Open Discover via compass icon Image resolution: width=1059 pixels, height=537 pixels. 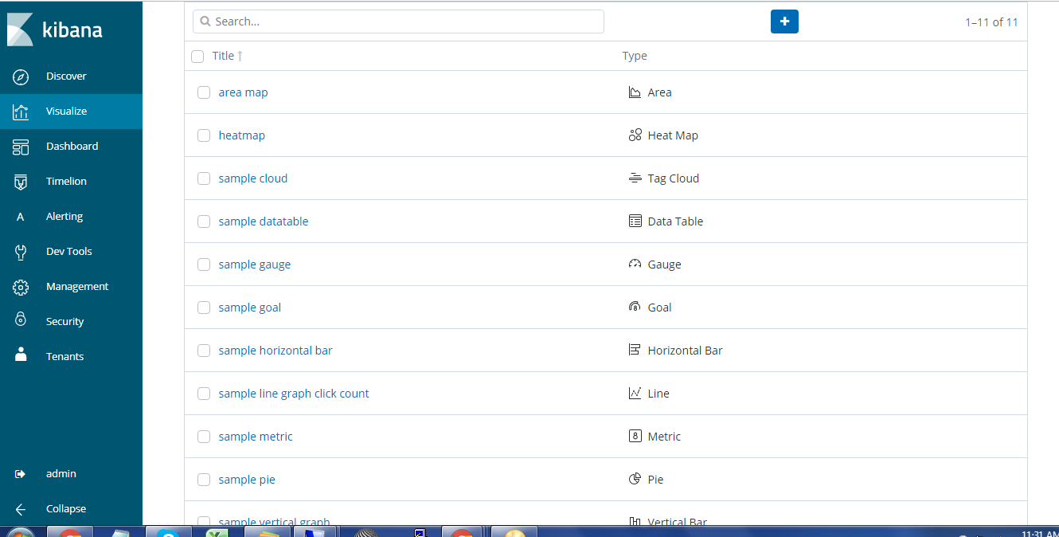click(x=21, y=76)
